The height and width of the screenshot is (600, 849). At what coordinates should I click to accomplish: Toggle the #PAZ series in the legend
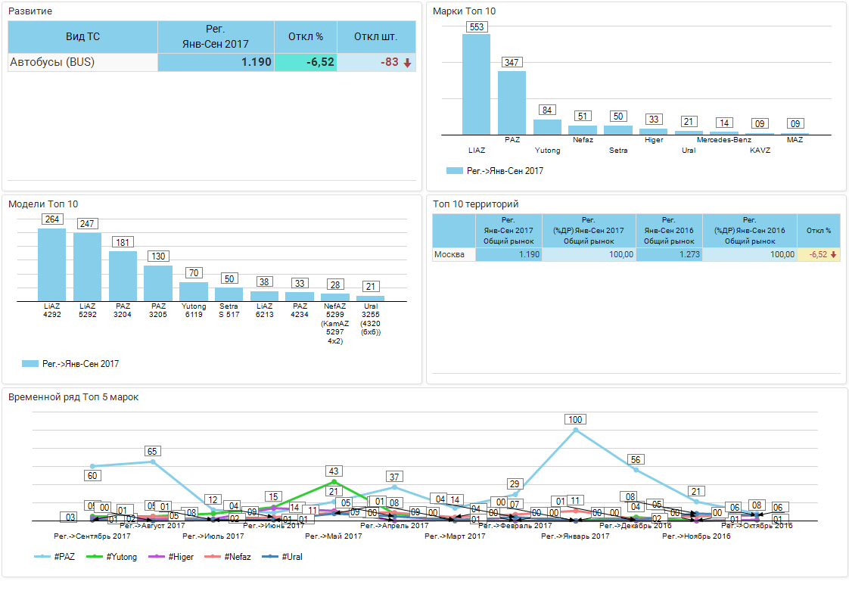(x=55, y=556)
